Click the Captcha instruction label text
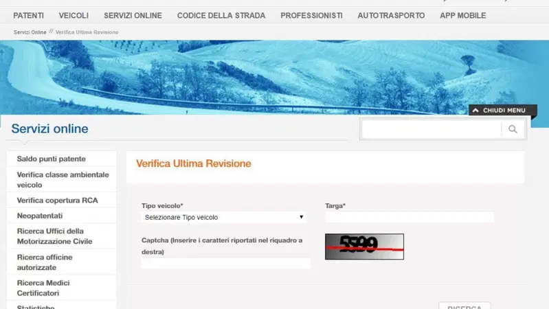 click(222, 246)
